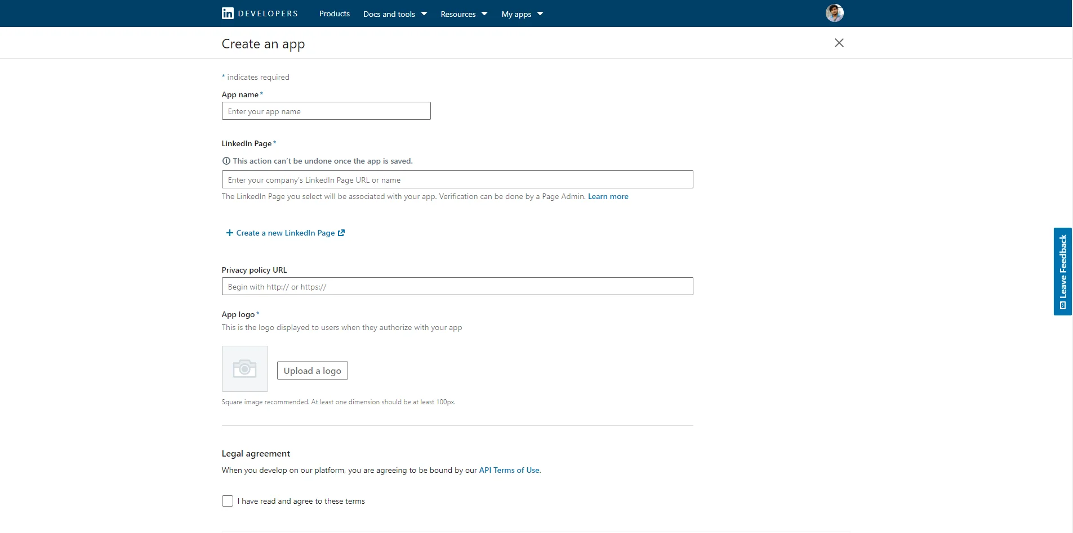Open the Learn more link
Viewport: 1073px width, 533px height.
coord(608,196)
